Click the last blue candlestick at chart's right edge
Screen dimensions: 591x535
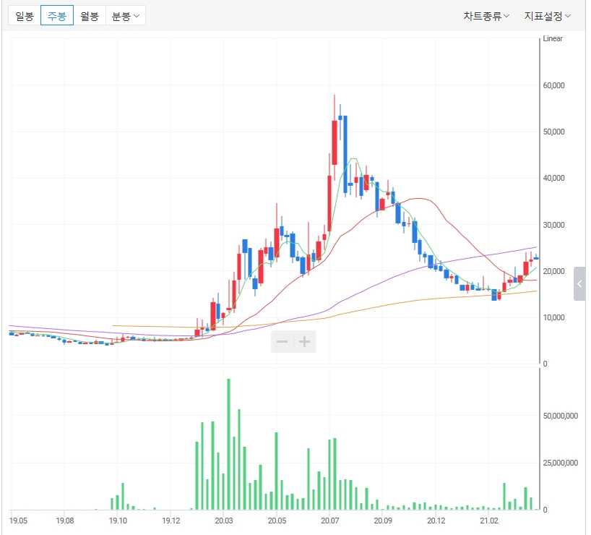click(x=536, y=258)
